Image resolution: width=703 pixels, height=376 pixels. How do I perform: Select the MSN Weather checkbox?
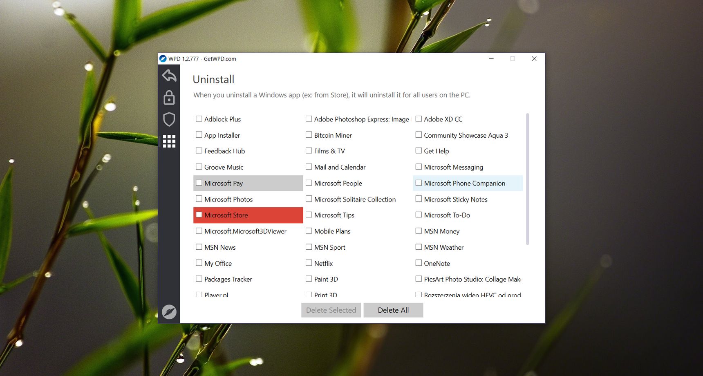(419, 247)
